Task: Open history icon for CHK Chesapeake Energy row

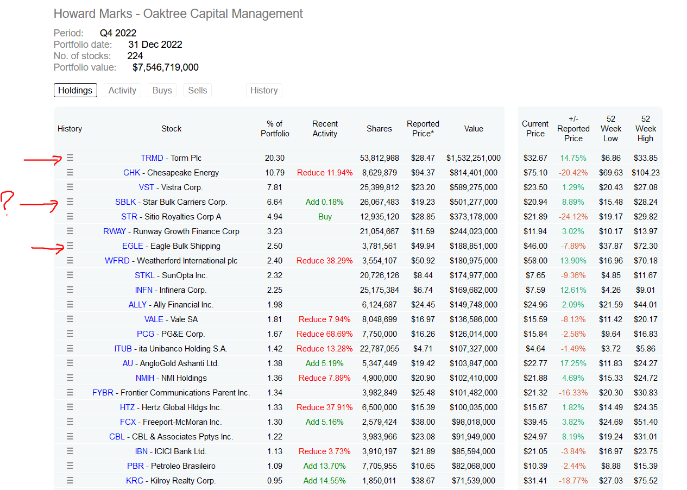Action: click(70, 172)
